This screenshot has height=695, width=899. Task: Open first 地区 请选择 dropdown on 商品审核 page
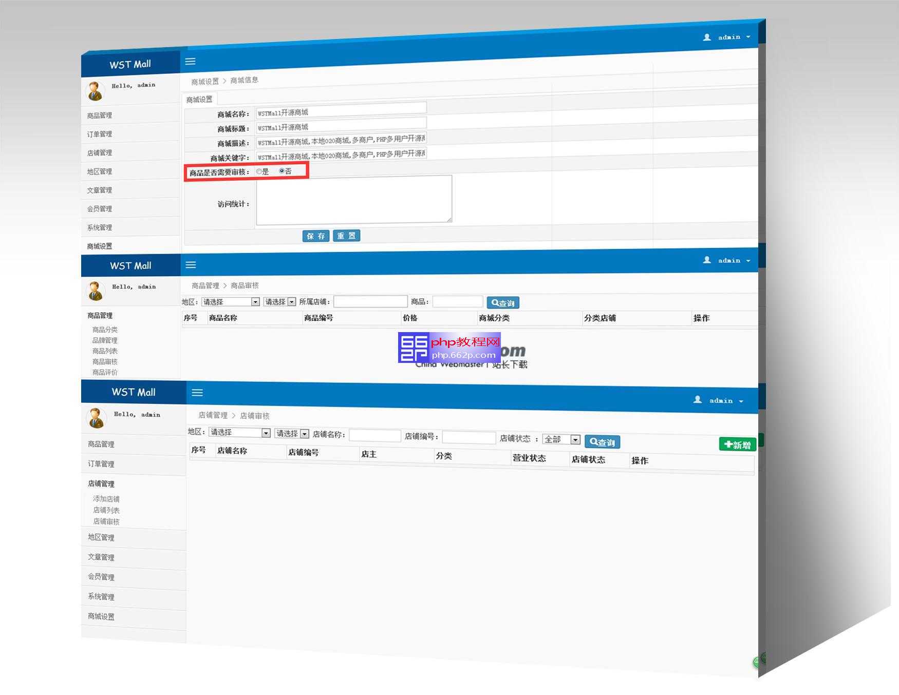(x=231, y=302)
